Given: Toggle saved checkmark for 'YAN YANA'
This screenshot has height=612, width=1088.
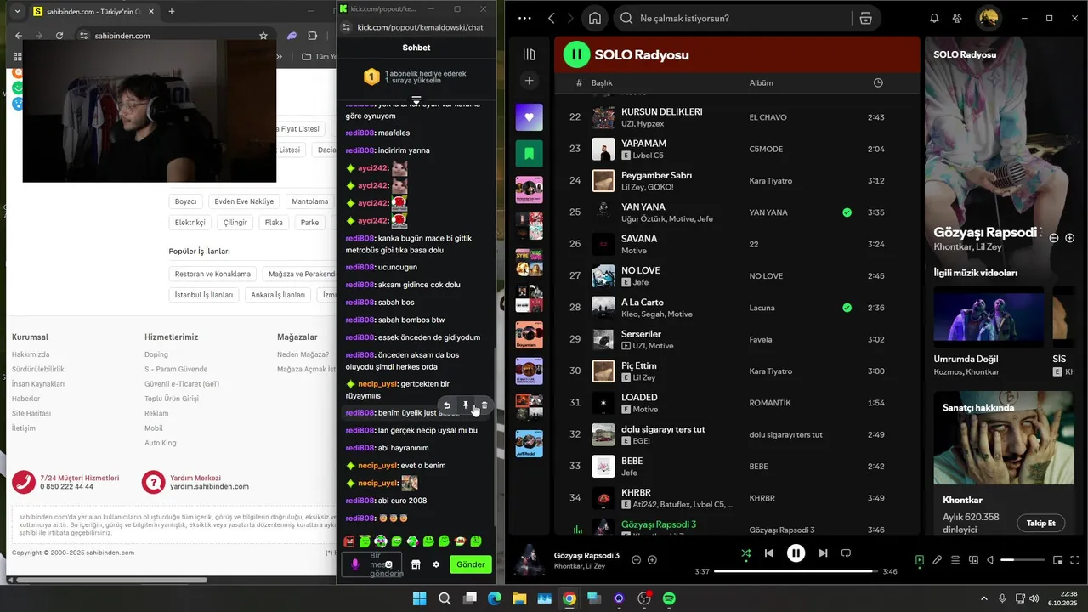Looking at the screenshot, I should click(847, 212).
